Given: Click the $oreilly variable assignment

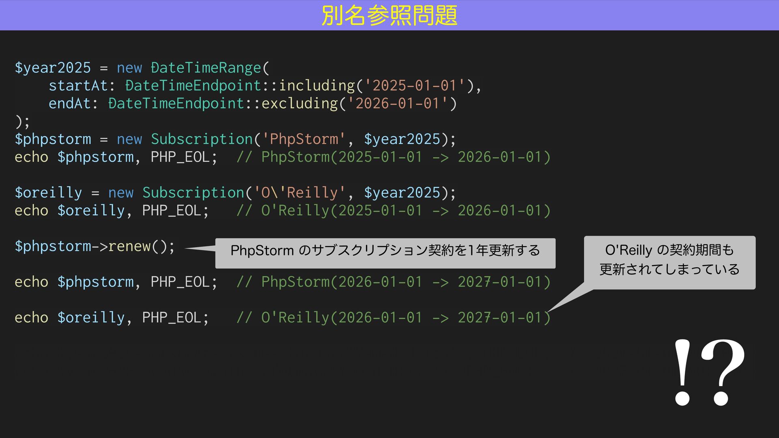Looking at the screenshot, I should point(48,193).
